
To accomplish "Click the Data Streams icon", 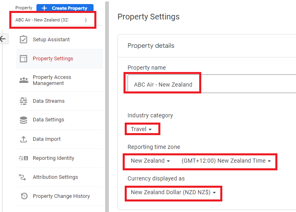I will (23, 101).
